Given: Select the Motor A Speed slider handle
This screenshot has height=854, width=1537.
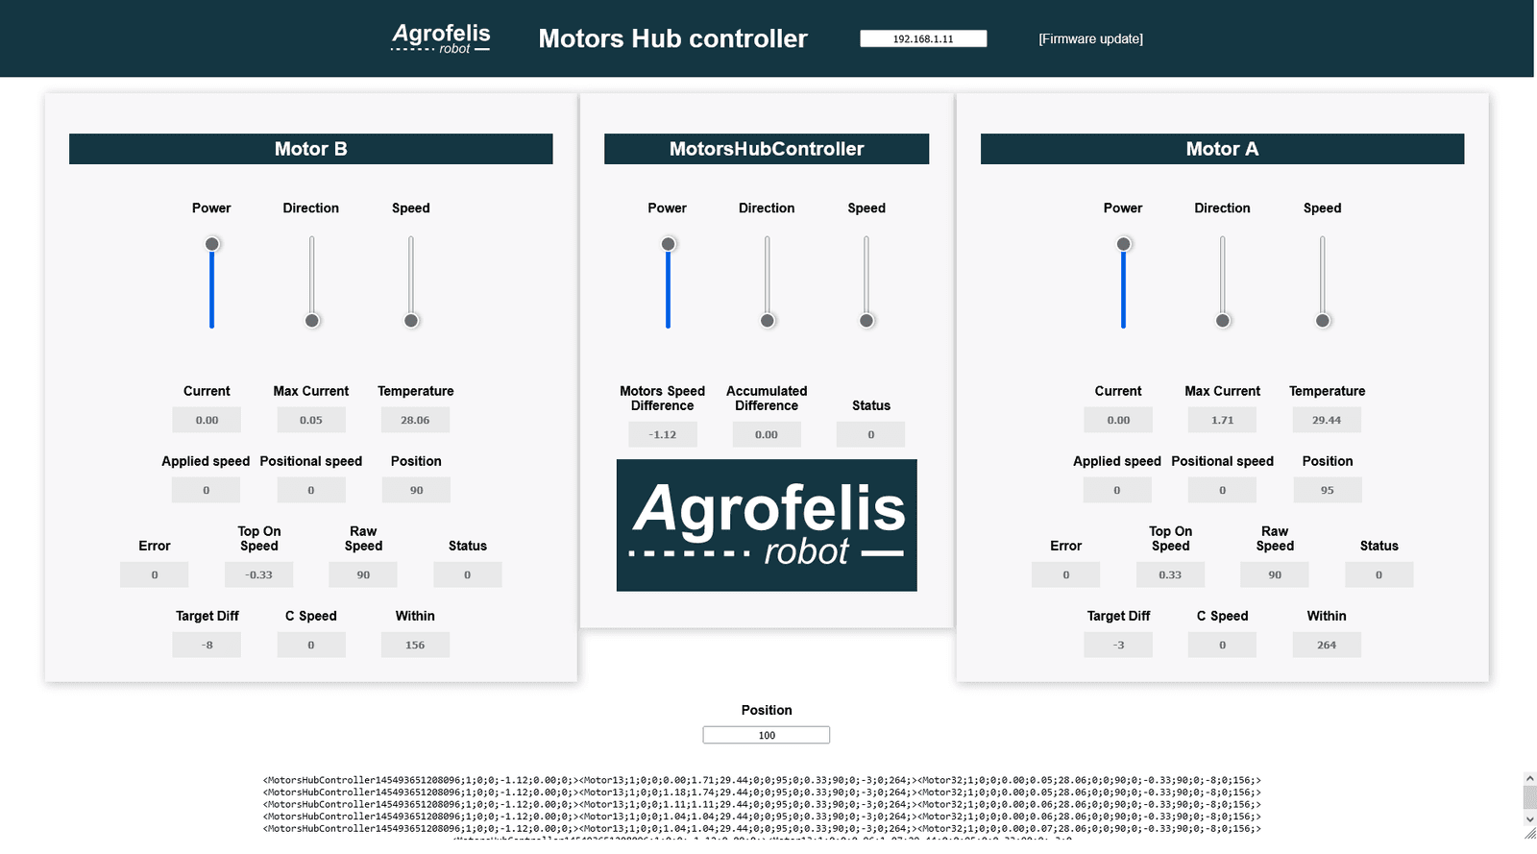Looking at the screenshot, I should 1323,321.
